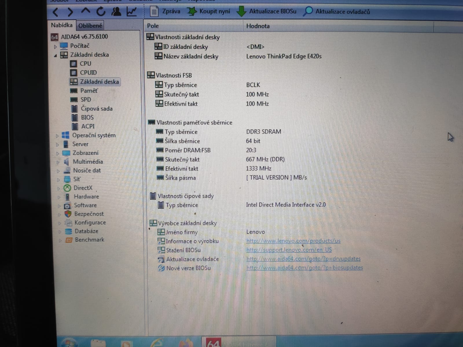Screen dimensions: 463x347
Task: Select the Název základní desky row
Action: tap(238, 56)
